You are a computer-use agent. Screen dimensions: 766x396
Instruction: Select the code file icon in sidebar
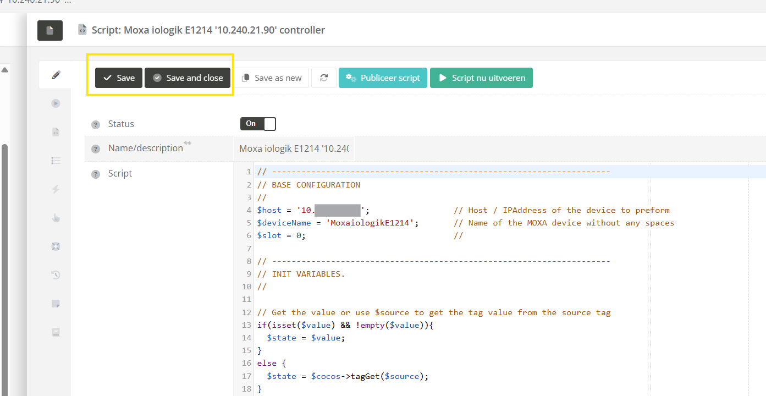(x=56, y=132)
